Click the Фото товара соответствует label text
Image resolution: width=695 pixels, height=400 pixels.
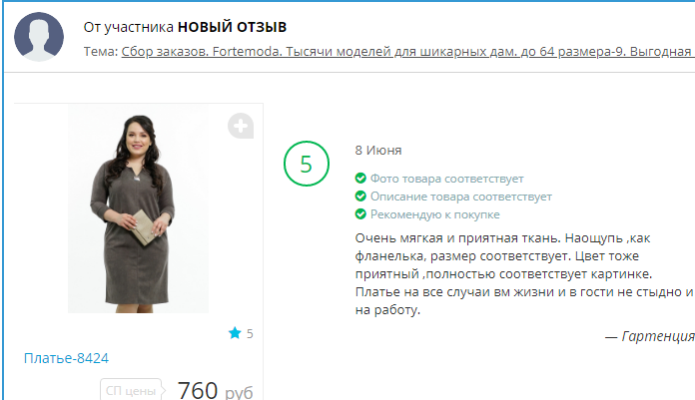coord(446,179)
